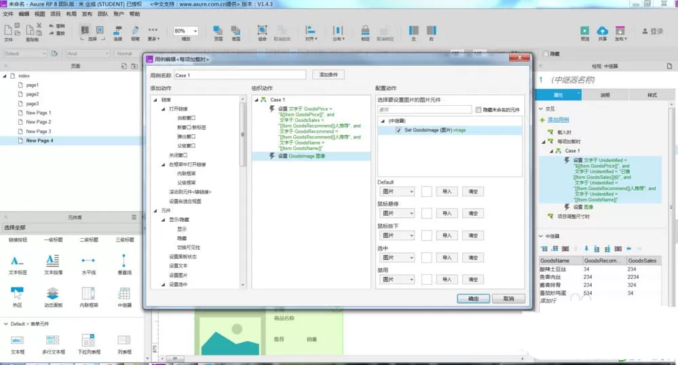Click the OK button in dialog
This screenshot has height=365, width=678.
pos(474,299)
